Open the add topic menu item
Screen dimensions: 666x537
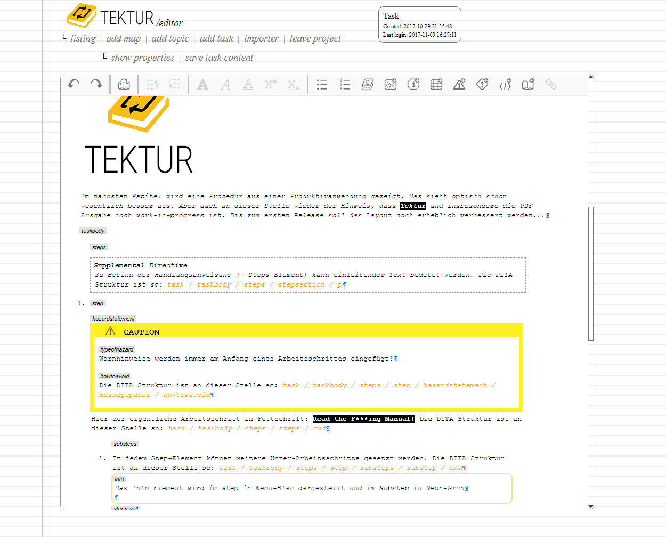pyautogui.click(x=170, y=38)
